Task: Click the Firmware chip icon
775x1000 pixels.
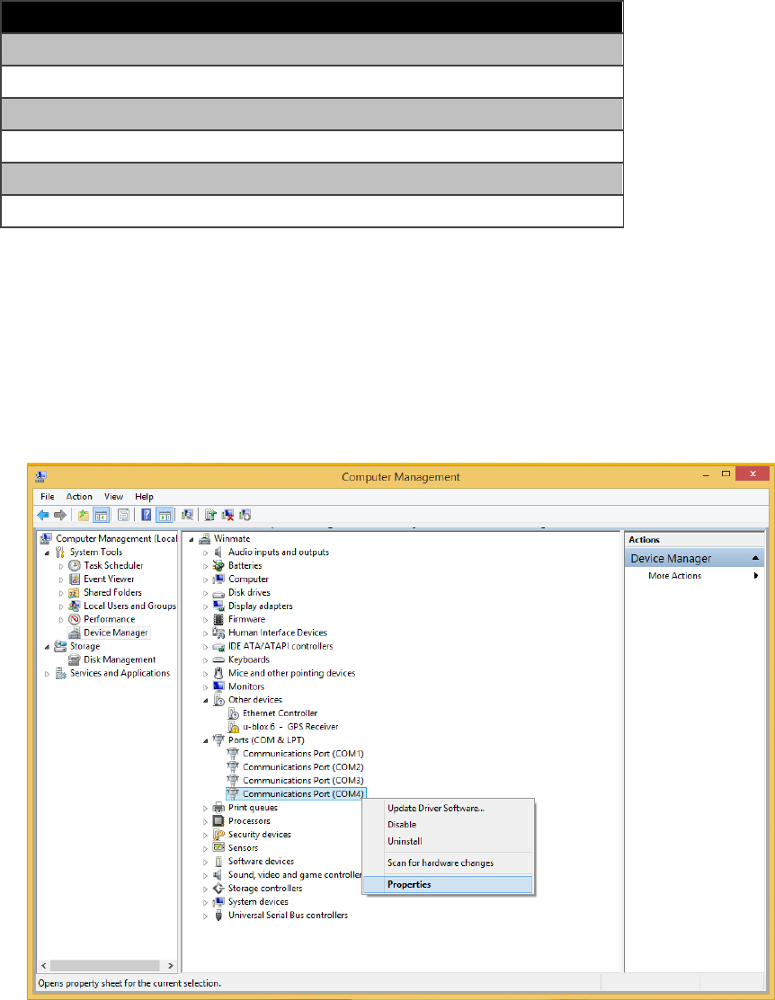Action: tap(218, 619)
